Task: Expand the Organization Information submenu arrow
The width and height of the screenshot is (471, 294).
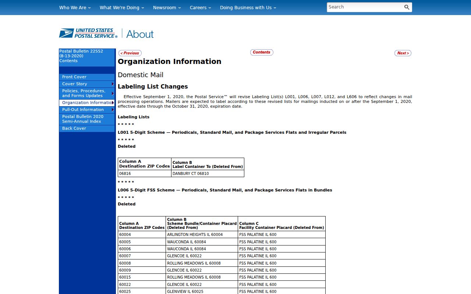Action: pos(113,103)
